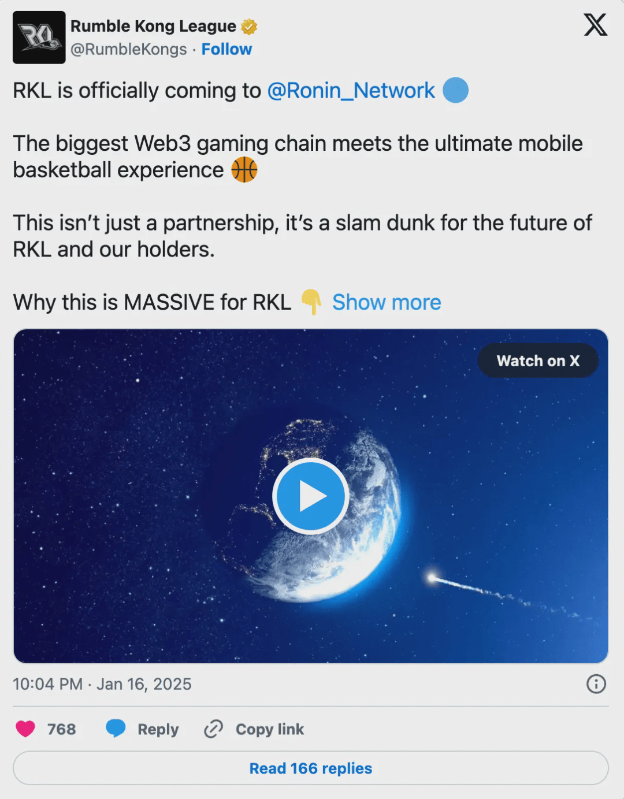Click the Copy link text
Viewport: 624px width, 799px height.
click(269, 729)
